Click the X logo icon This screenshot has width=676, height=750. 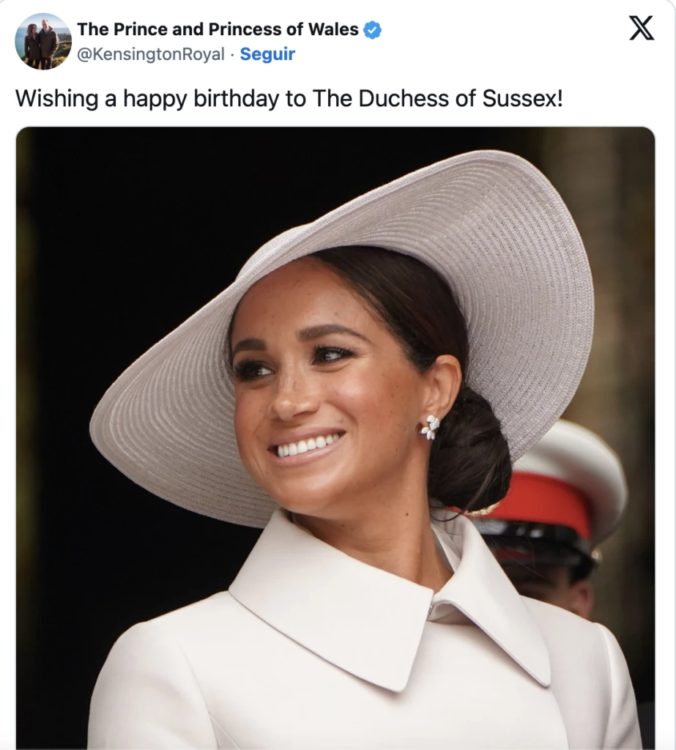click(x=642, y=28)
